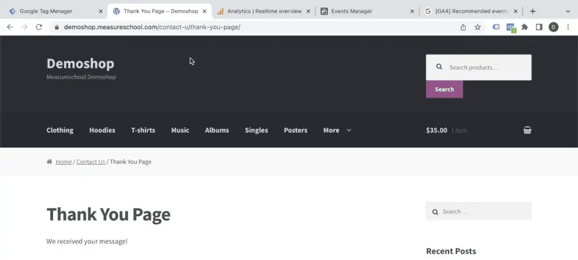Click the Measureschool Demoshop tagline
Screen dimensions: 578x260
[x=81, y=77]
